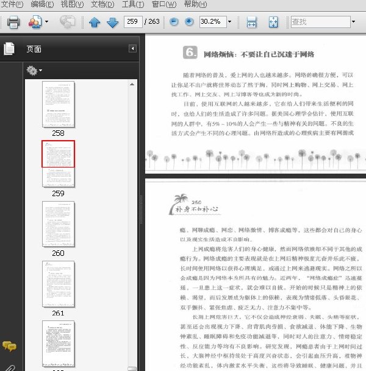Screen dimensions: 366x371
Task: Click the 页面 panel title
Action: click(x=34, y=49)
